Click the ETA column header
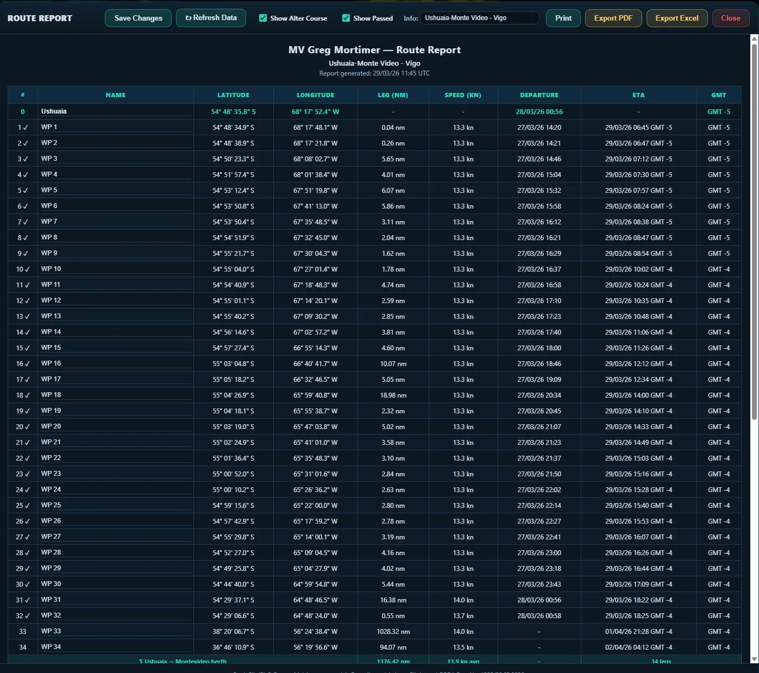 [639, 95]
